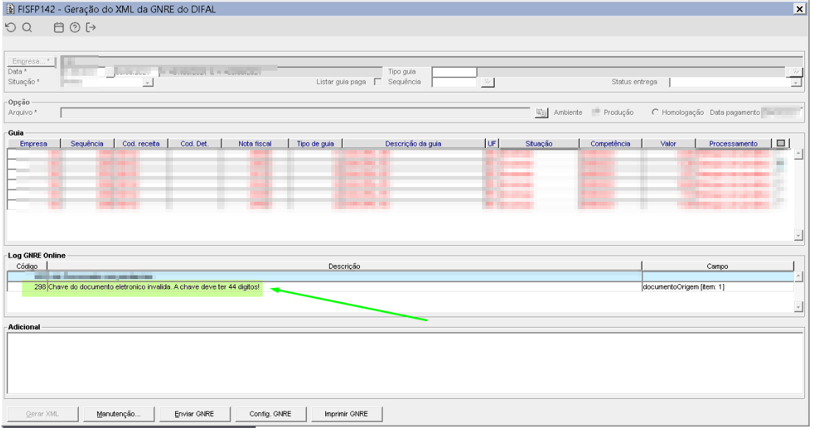Sort by Processamento column header
Screen dimensions: 814x430
734,144
